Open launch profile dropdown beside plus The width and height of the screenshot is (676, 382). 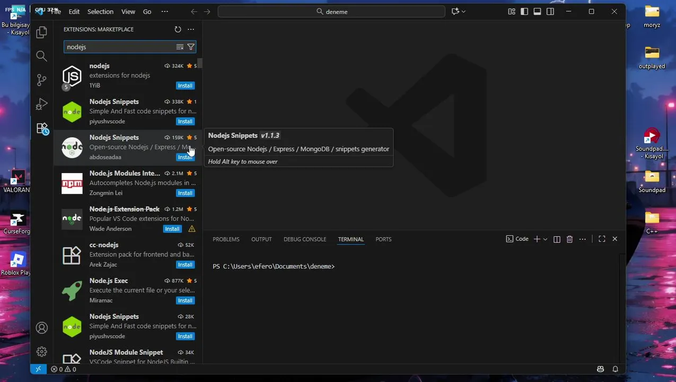pos(545,239)
